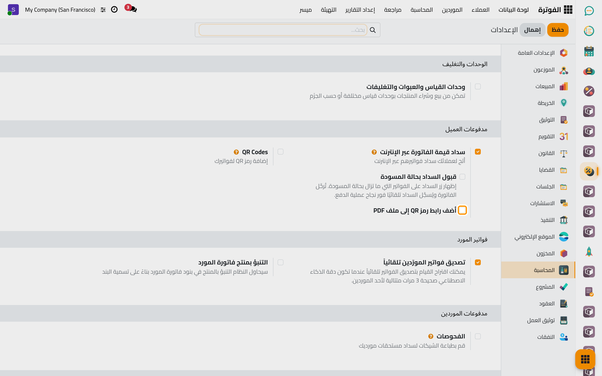Enable الفحوصات checkbox
602x376 pixels.
478,336
